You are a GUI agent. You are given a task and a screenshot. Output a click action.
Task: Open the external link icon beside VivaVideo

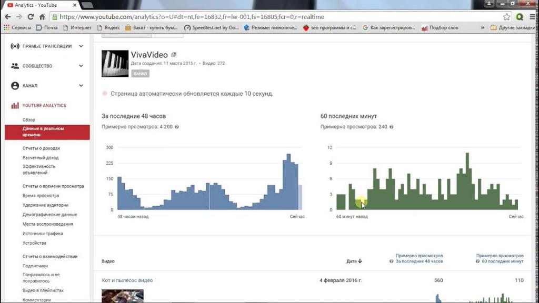pyautogui.click(x=174, y=55)
